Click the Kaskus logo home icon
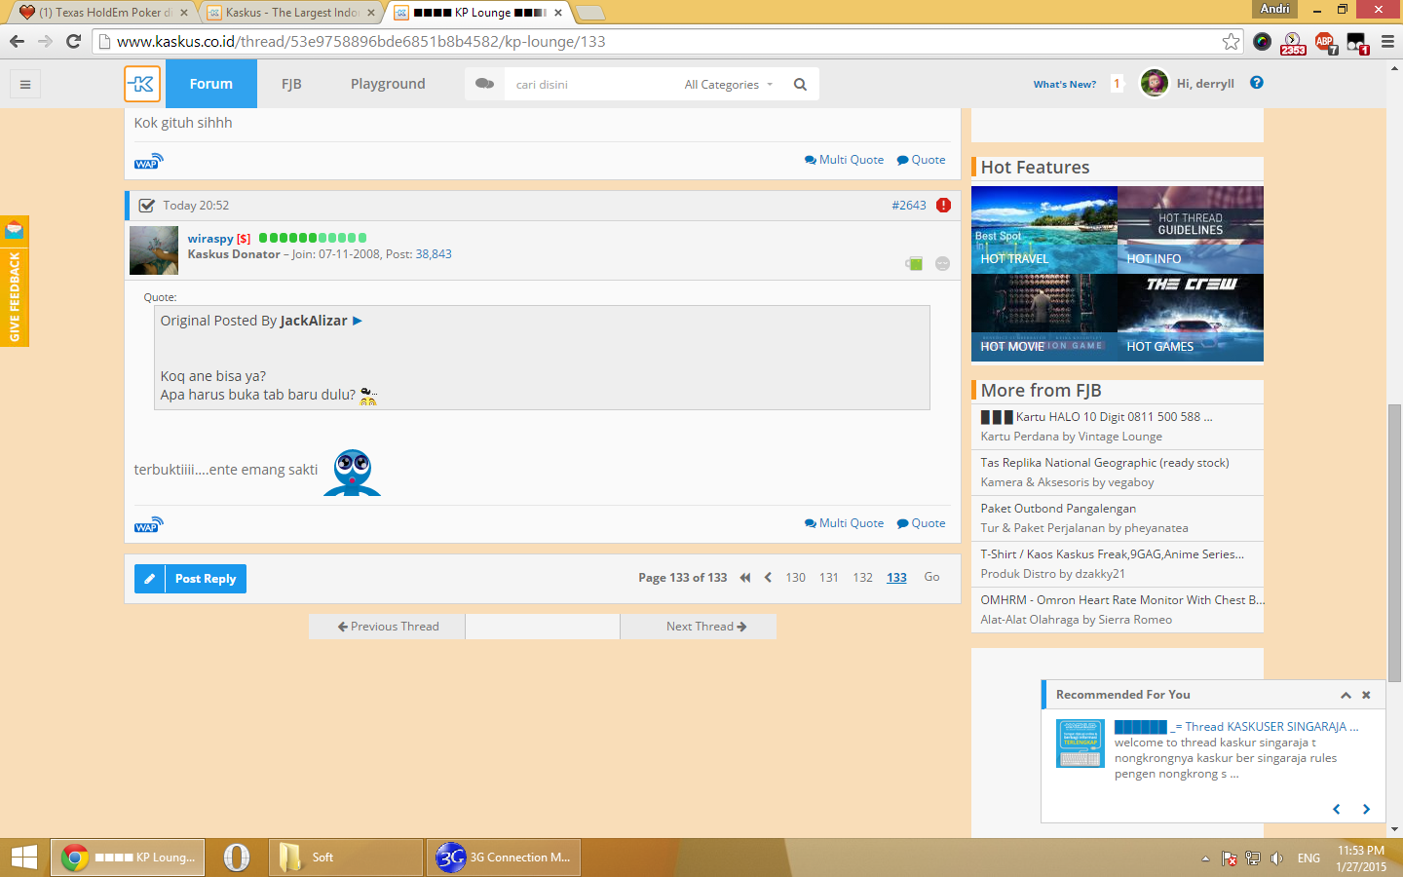 [142, 84]
